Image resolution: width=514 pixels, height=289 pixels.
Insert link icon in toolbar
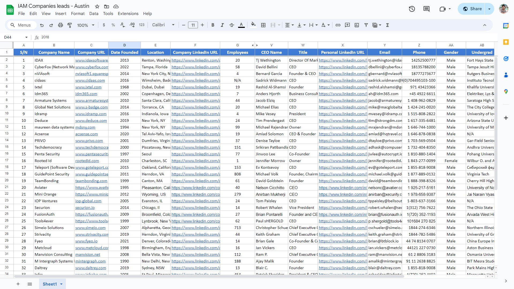[x=338, y=25]
